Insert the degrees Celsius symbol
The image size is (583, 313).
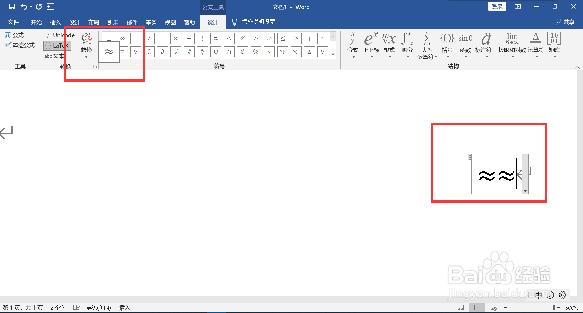coord(296,52)
